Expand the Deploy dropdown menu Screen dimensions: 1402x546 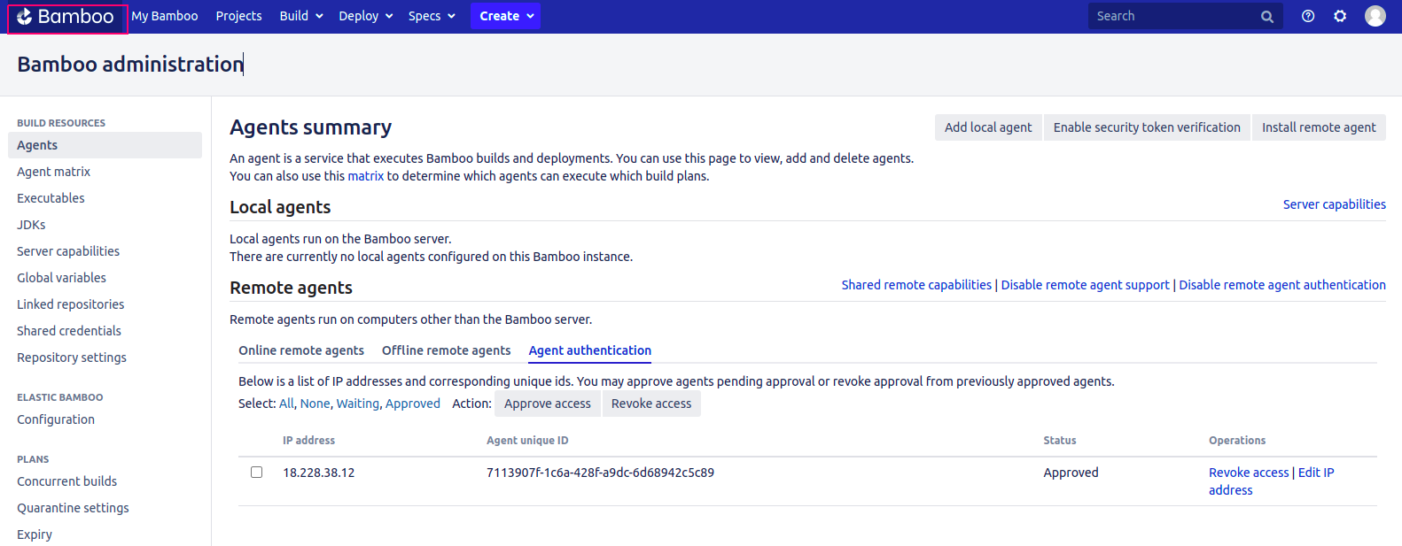coord(366,16)
